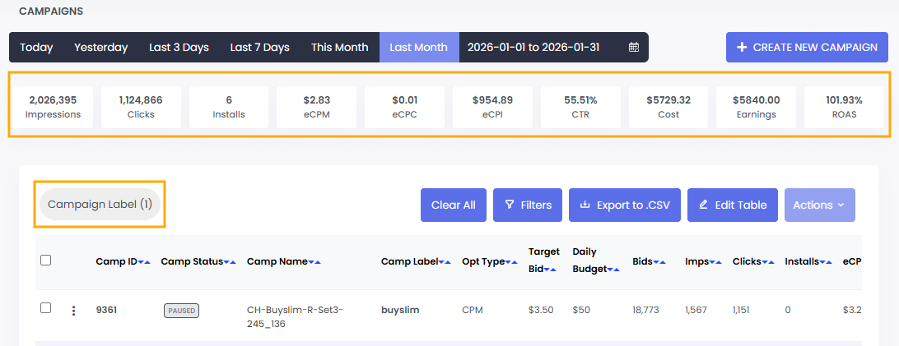The image size is (899, 346).
Task: Select the Last 7 Days tab
Action: coord(259,48)
